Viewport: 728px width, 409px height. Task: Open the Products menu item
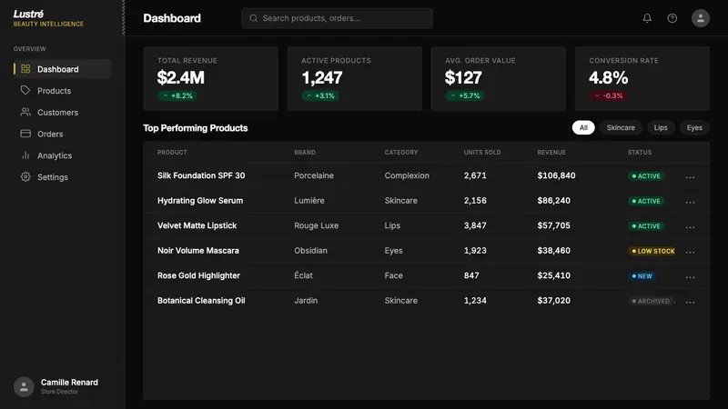(x=62, y=90)
